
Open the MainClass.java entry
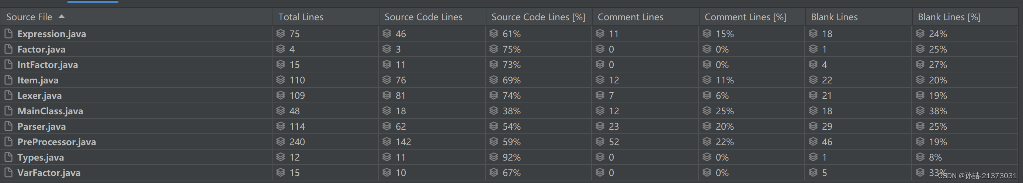pyautogui.click(x=50, y=111)
